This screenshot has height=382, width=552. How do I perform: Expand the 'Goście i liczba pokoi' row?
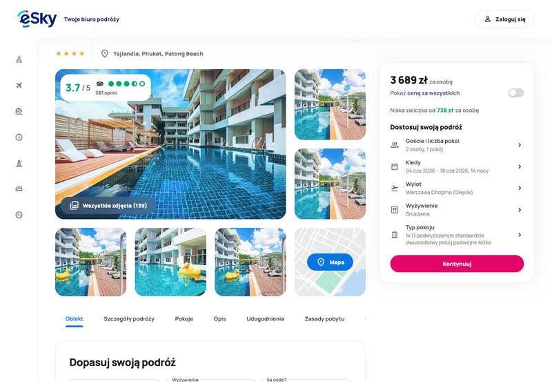pyautogui.click(x=457, y=145)
